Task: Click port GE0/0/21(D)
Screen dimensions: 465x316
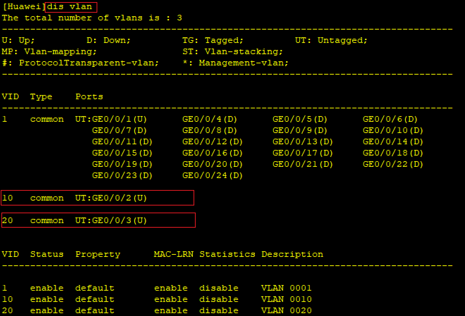Action: click(303, 164)
